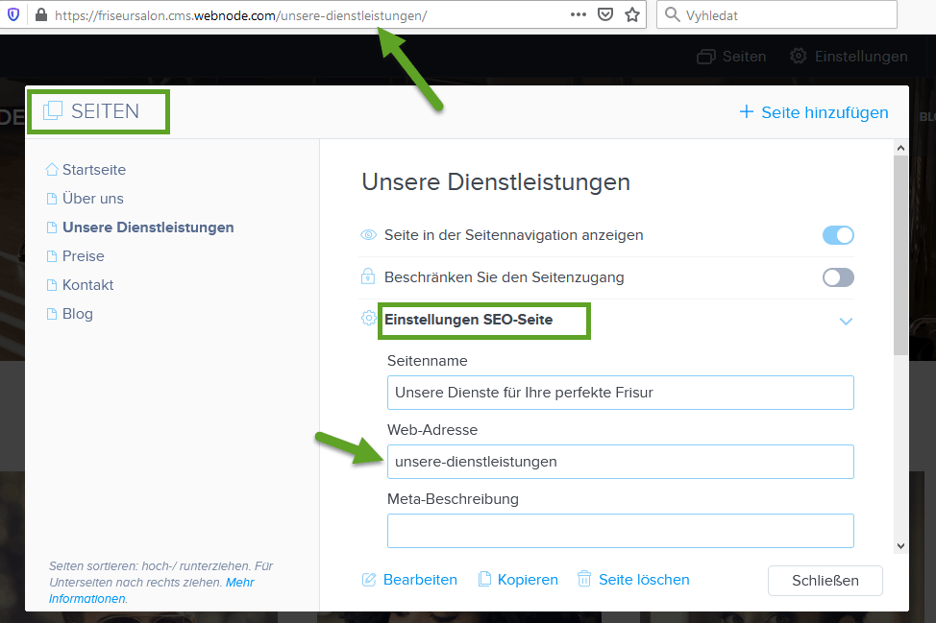
Task: Select Unsere Dienstleistungen page
Action: click(x=148, y=228)
